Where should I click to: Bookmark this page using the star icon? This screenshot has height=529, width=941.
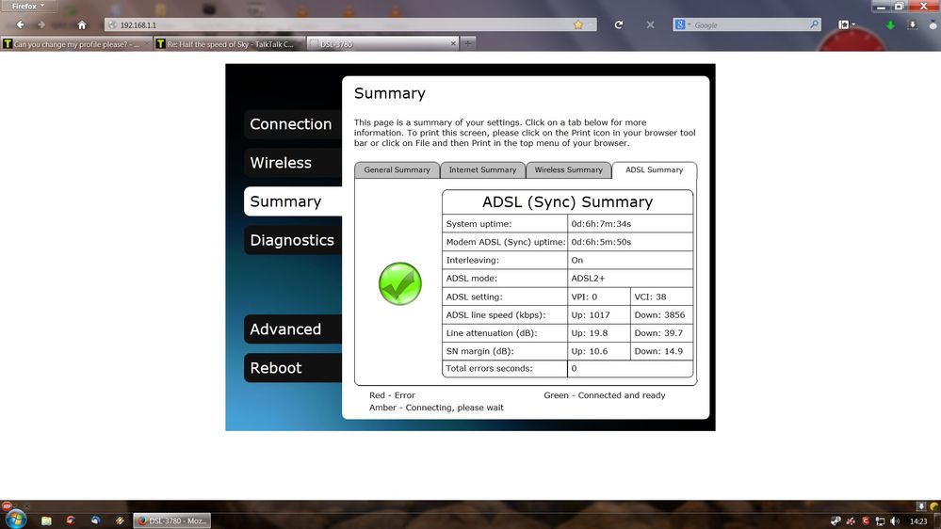(578, 24)
